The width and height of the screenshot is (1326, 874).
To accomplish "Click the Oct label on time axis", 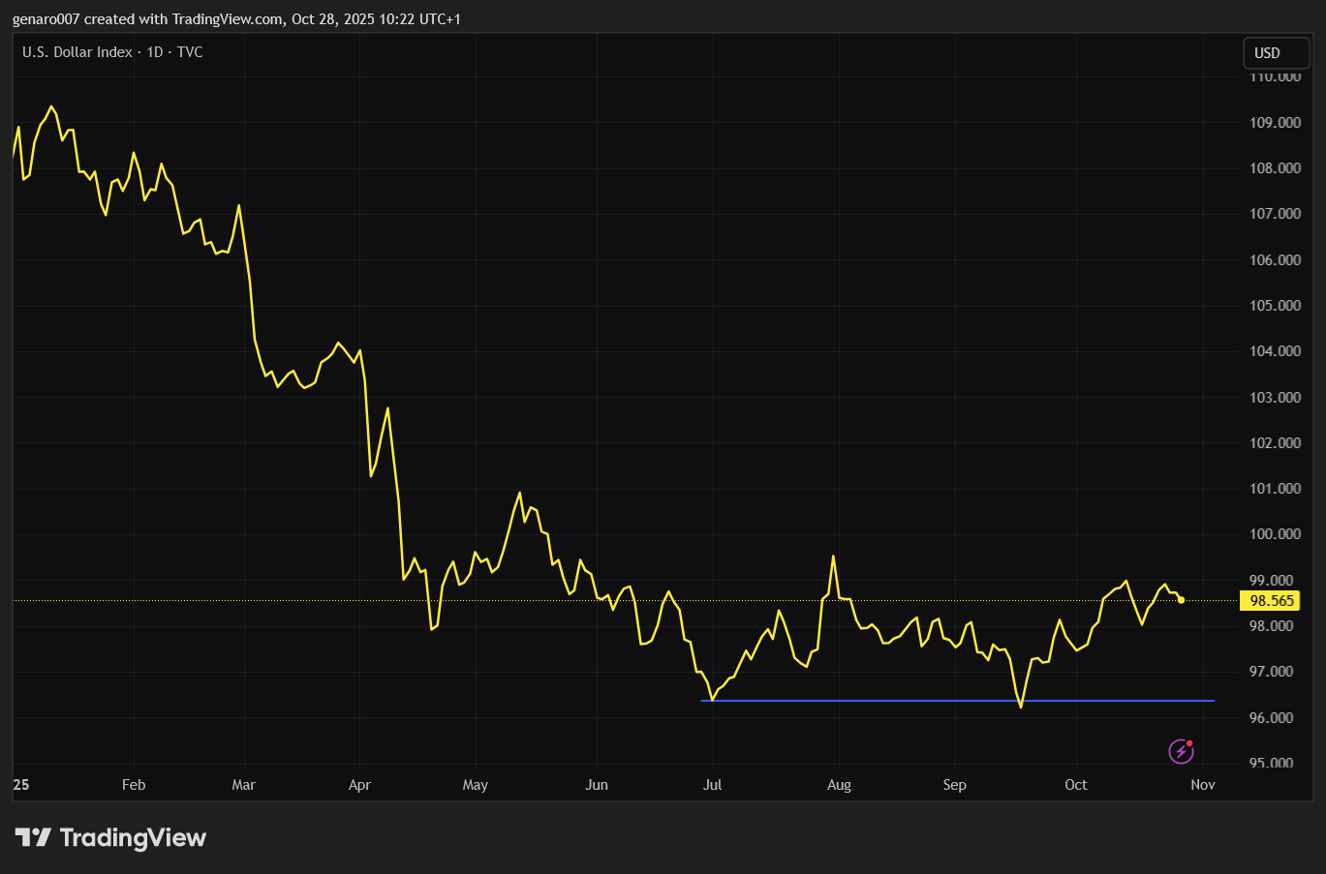I will (1076, 785).
